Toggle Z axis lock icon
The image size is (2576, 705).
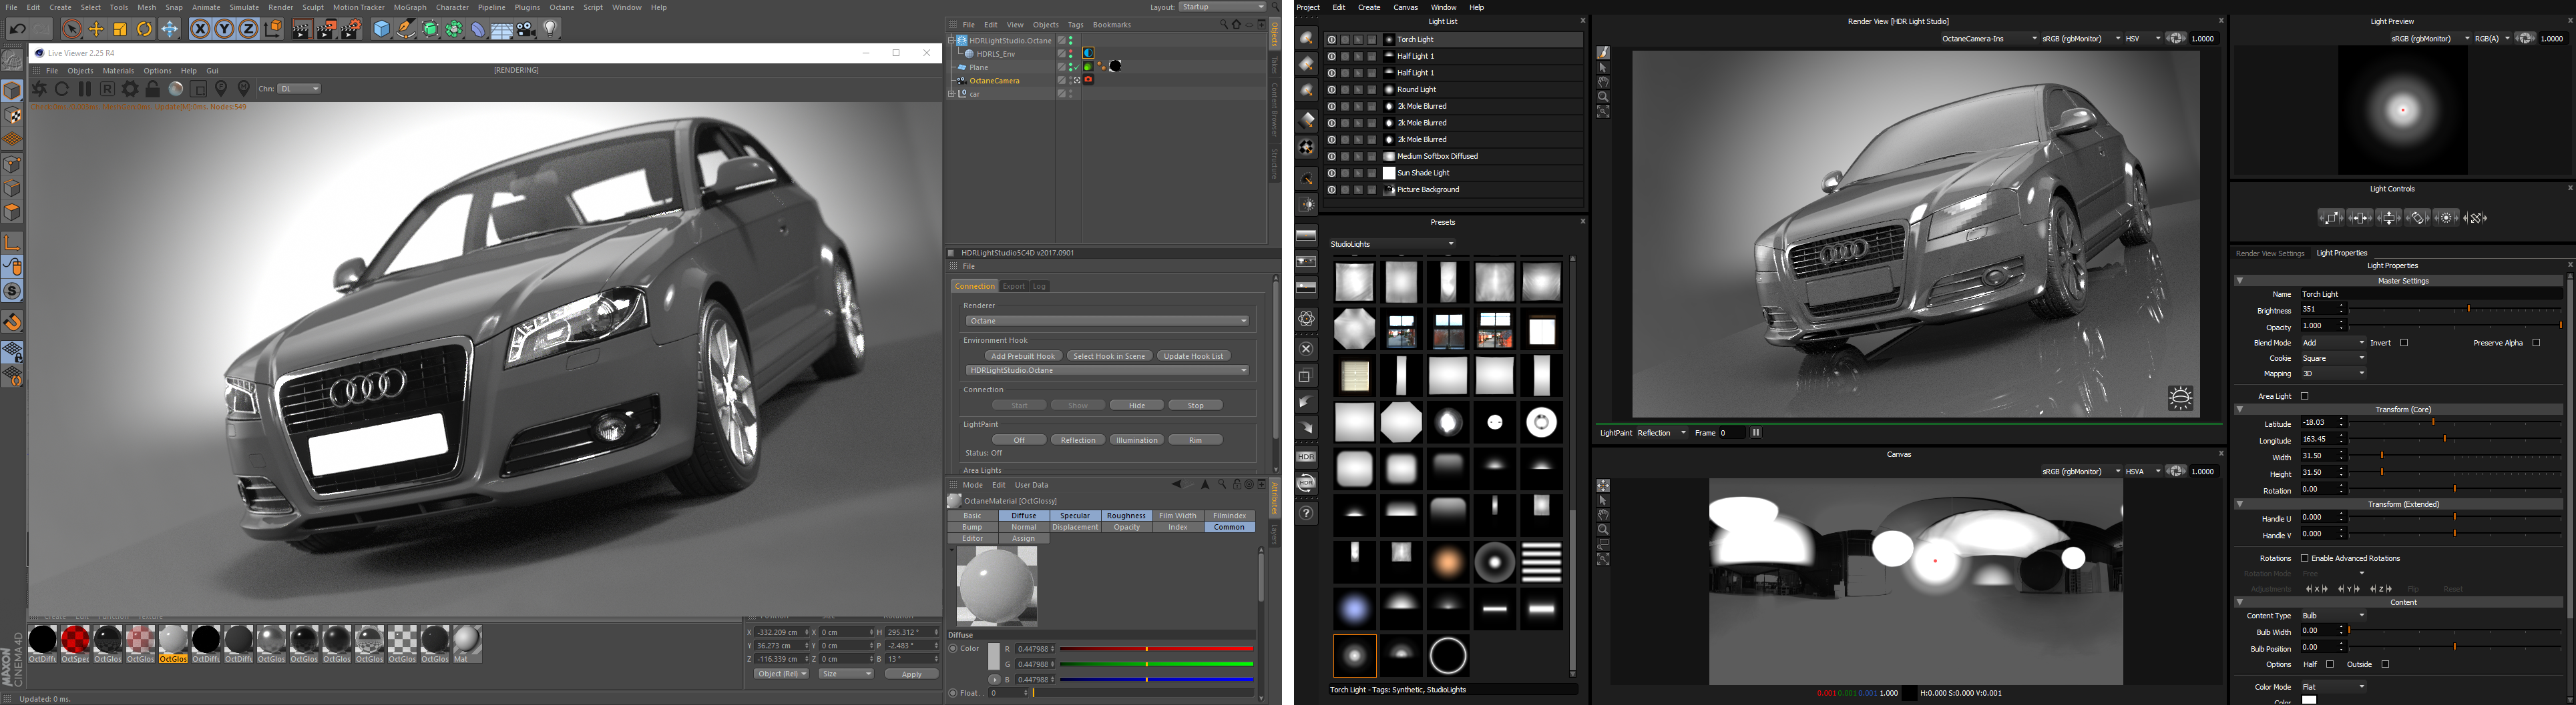pos(248,29)
